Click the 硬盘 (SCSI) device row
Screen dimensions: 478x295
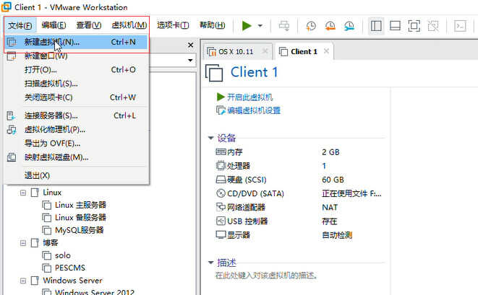299,180
